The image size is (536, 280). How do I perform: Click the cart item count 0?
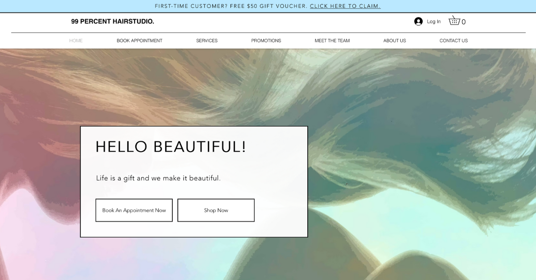(x=464, y=22)
